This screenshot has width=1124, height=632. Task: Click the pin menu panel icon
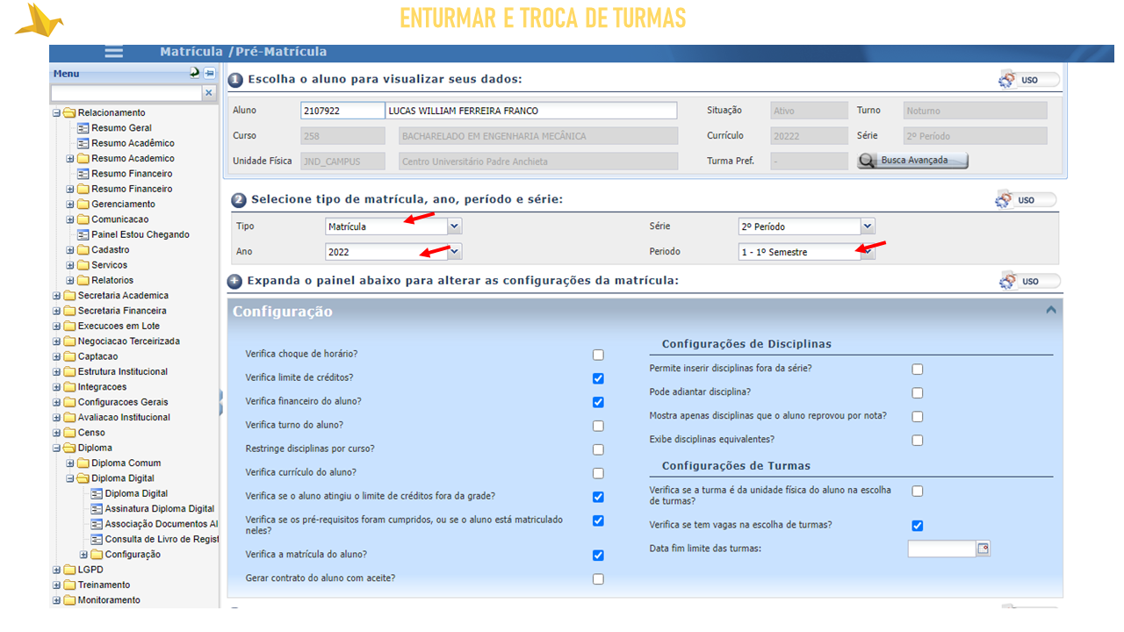(x=209, y=73)
